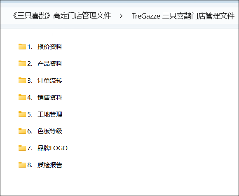
Task: Expand the breadcrumb chevron between path folders
Action: point(121,16)
